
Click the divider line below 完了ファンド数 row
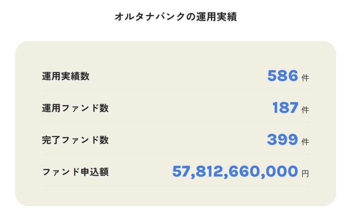click(x=175, y=154)
